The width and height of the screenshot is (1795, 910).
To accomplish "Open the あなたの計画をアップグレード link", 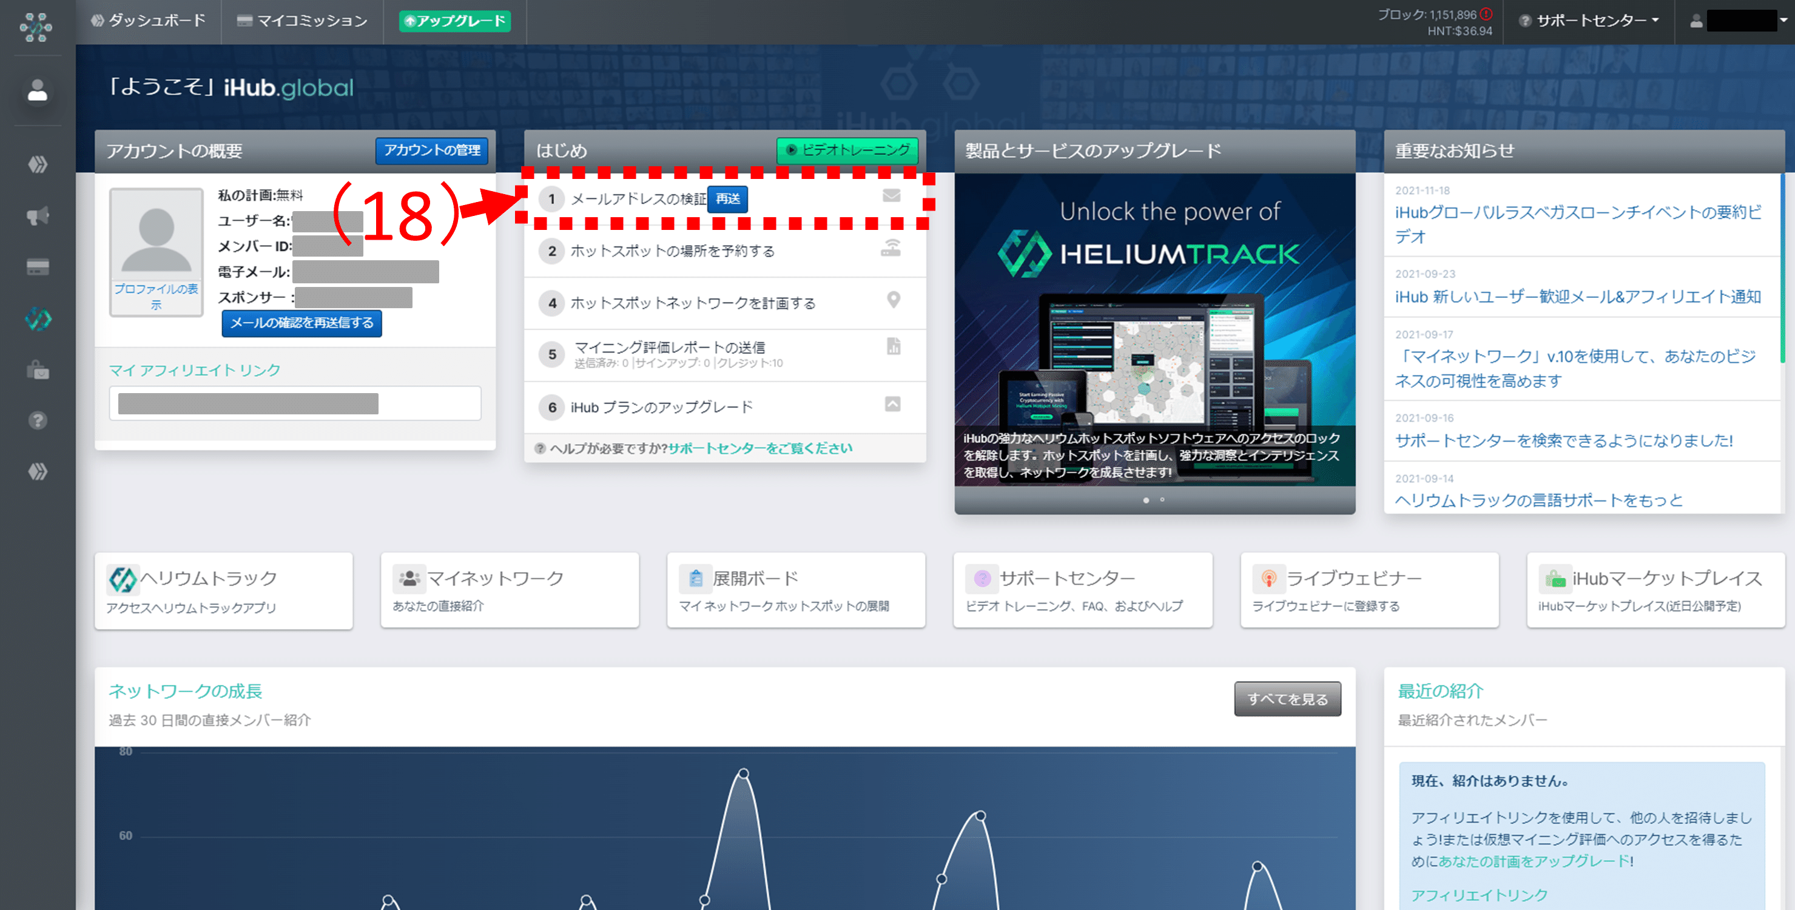I will (x=1534, y=861).
